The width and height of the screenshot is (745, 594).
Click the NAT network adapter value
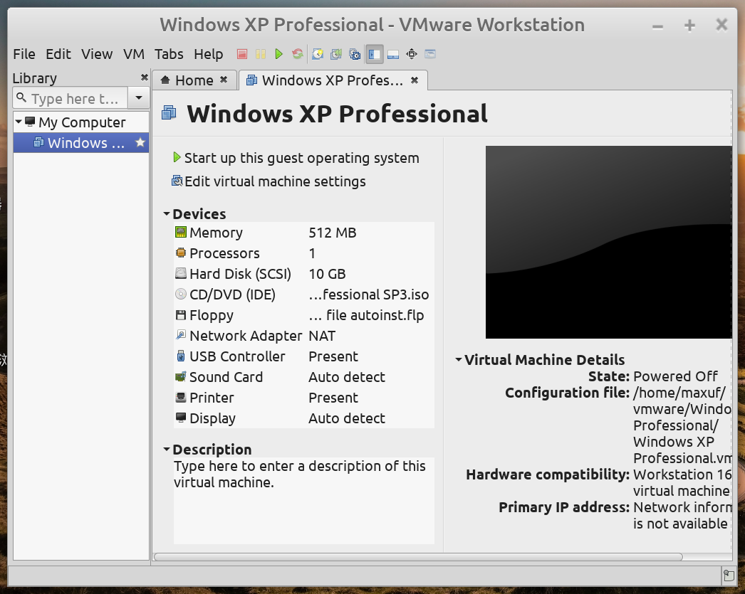pyautogui.click(x=322, y=336)
